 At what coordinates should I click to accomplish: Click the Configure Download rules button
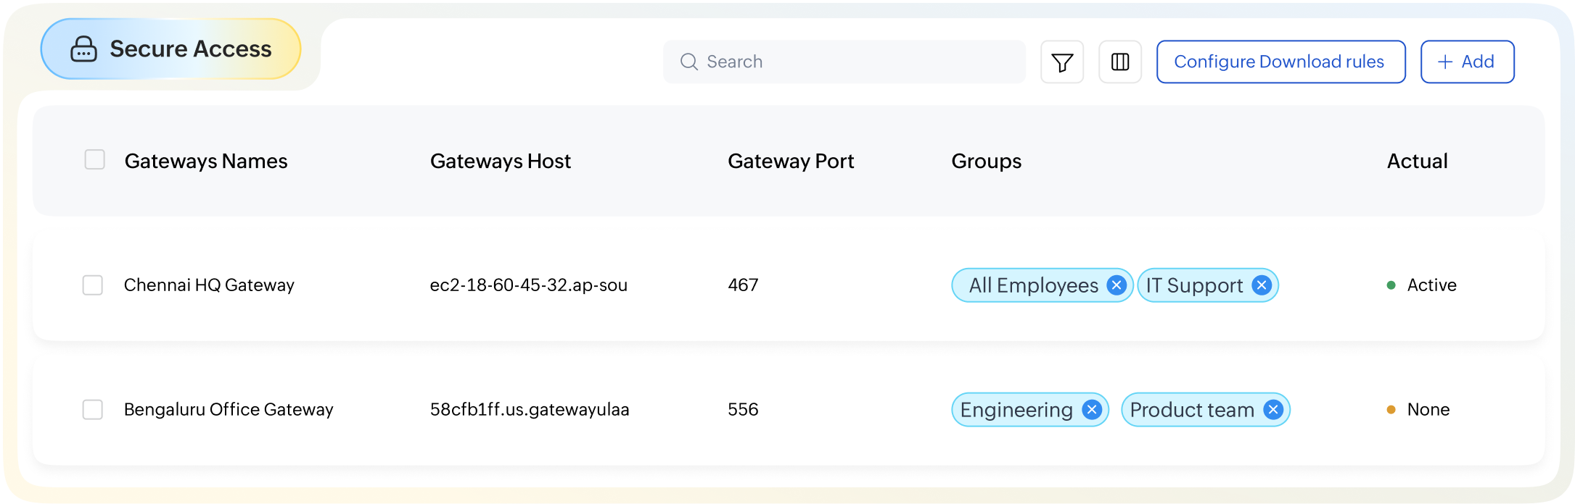point(1280,62)
